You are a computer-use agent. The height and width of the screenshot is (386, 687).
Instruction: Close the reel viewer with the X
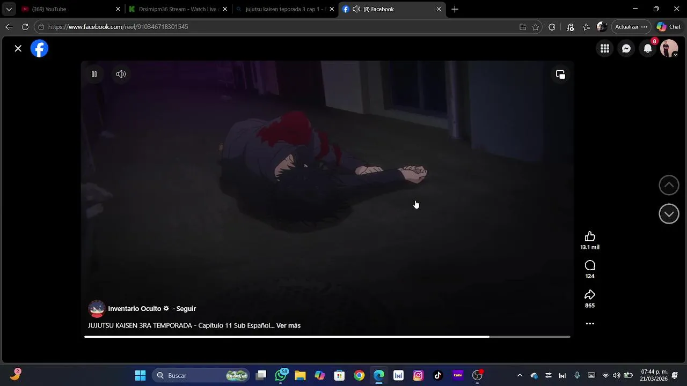pyautogui.click(x=18, y=48)
